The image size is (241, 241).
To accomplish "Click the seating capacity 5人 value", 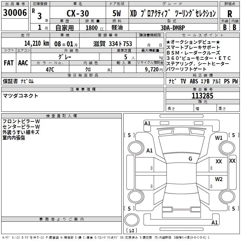I will [x=130, y=57].
